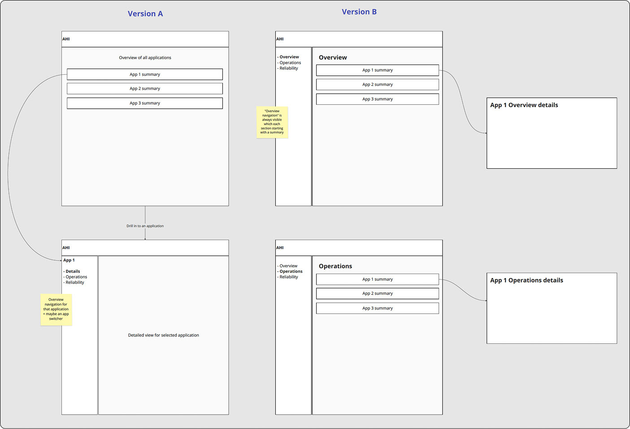Select the App 1 Overview details box
Screen dimensions: 630x429
pyautogui.click(x=552, y=133)
